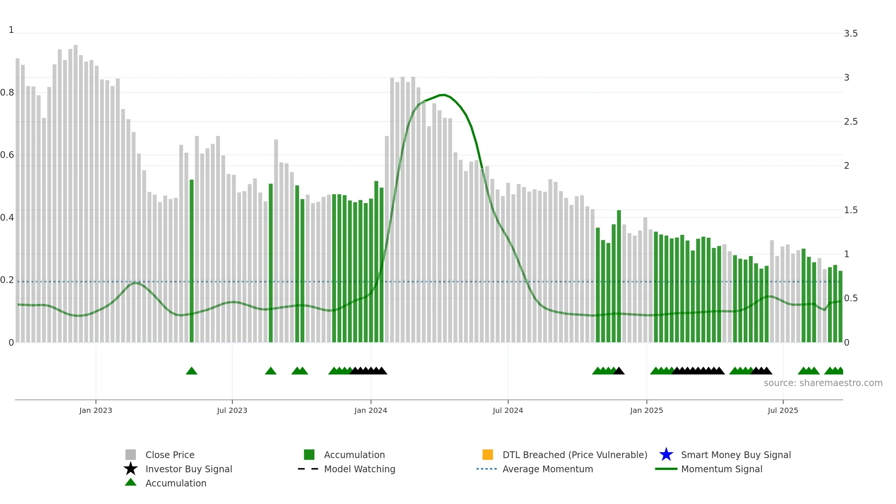Screen dimensions: 896x504
Task: Click the dashed Model Watching line icon
Action: click(x=308, y=469)
